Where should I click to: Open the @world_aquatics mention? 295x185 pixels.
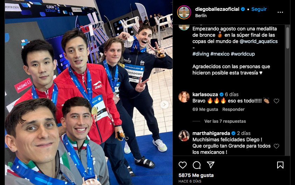259,41
